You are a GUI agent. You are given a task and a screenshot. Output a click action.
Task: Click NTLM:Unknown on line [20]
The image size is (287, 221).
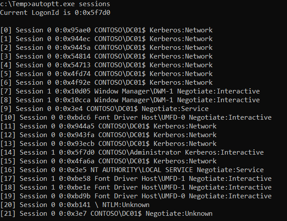click(126, 205)
